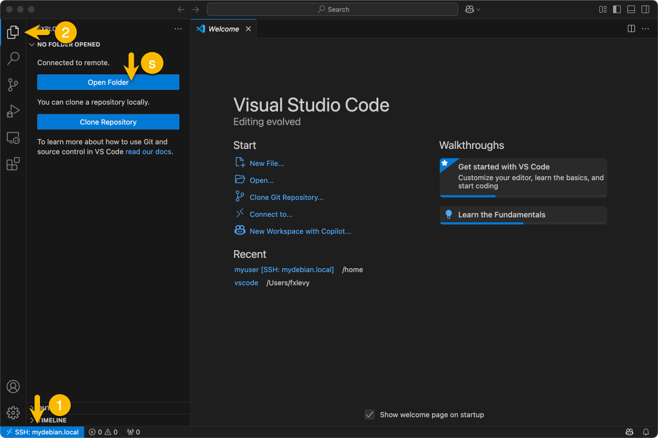Open the Remote Explorer view
Viewport: 658px width, 438px height.
pyautogui.click(x=13, y=138)
